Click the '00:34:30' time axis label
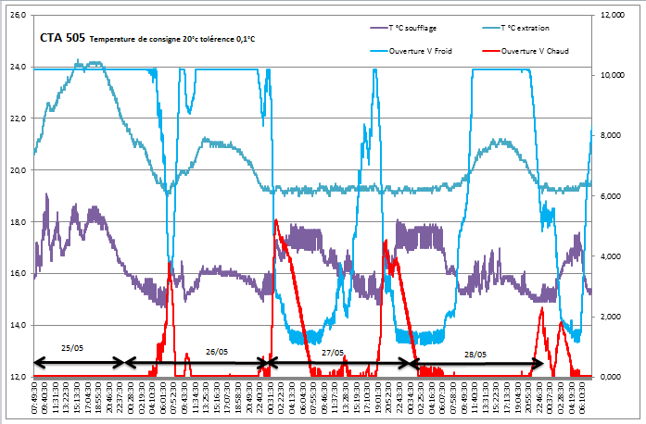 pos(410,398)
